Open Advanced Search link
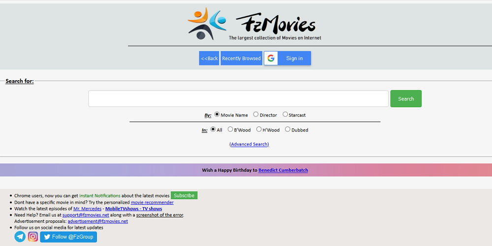Screen dimensions: 492x246 (249, 144)
